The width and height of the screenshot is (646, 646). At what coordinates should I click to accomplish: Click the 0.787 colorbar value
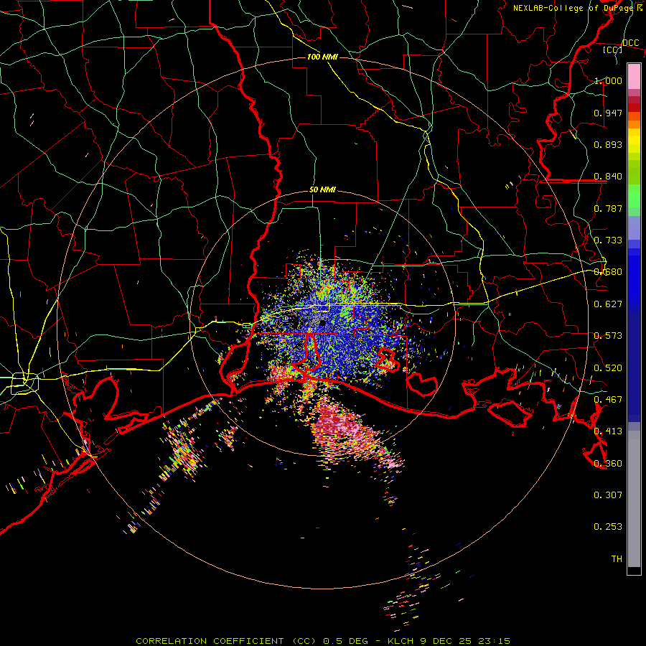point(608,208)
